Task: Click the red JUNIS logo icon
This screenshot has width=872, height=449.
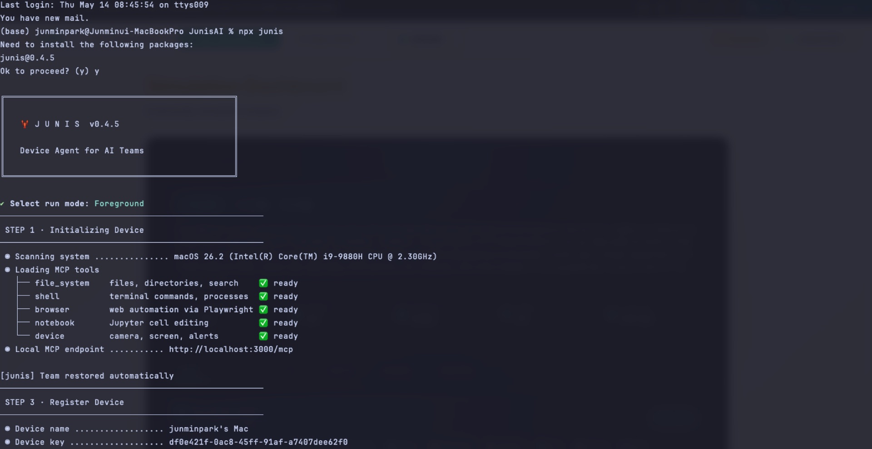Action: (x=25, y=124)
